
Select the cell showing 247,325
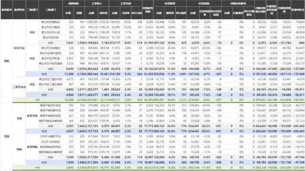click(x=93, y=142)
